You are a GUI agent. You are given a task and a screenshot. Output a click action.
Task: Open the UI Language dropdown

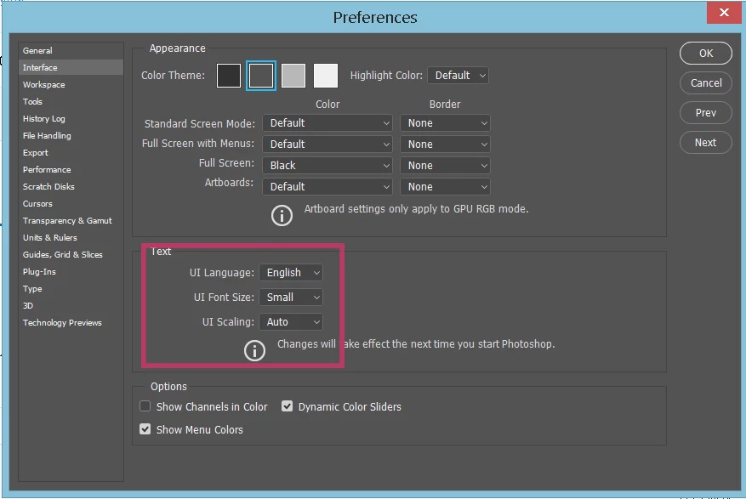pos(291,273)
